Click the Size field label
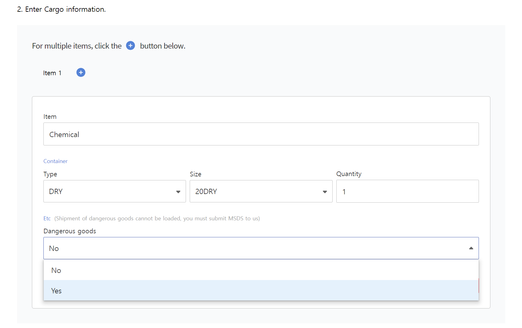 [x=196, y=174]
